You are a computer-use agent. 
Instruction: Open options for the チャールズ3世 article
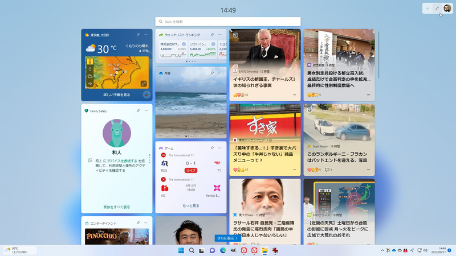[x=294, y=95]
